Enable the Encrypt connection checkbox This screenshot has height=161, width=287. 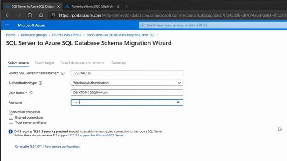tap(11, 117)
